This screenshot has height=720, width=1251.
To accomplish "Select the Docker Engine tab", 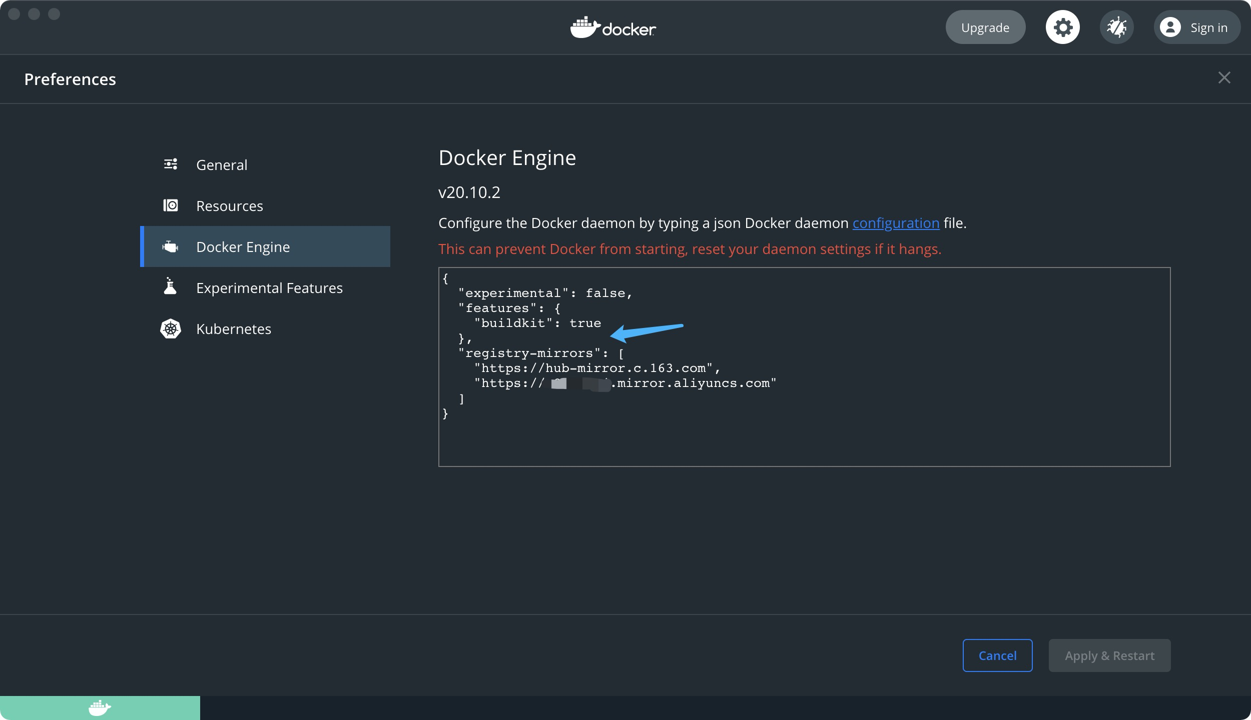I will (265, 246).
